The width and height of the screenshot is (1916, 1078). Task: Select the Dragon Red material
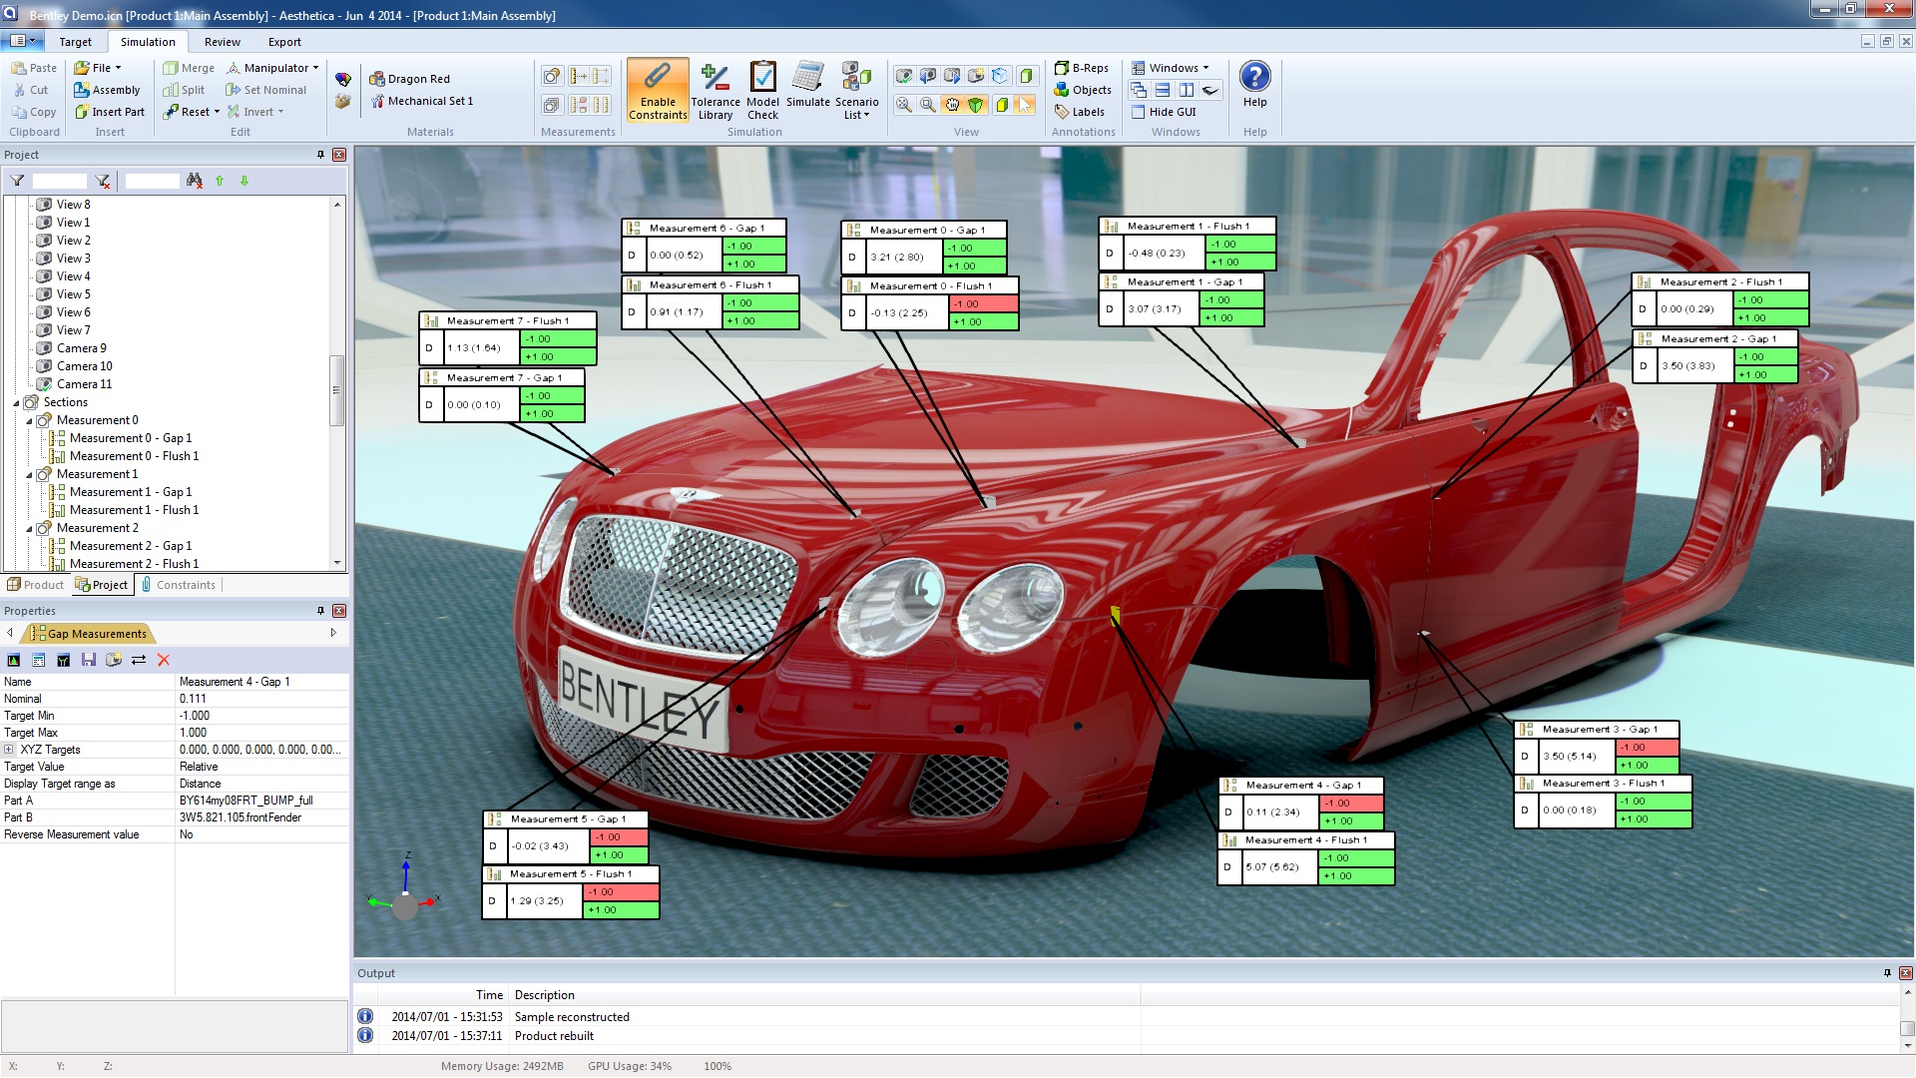click(409, 79)
